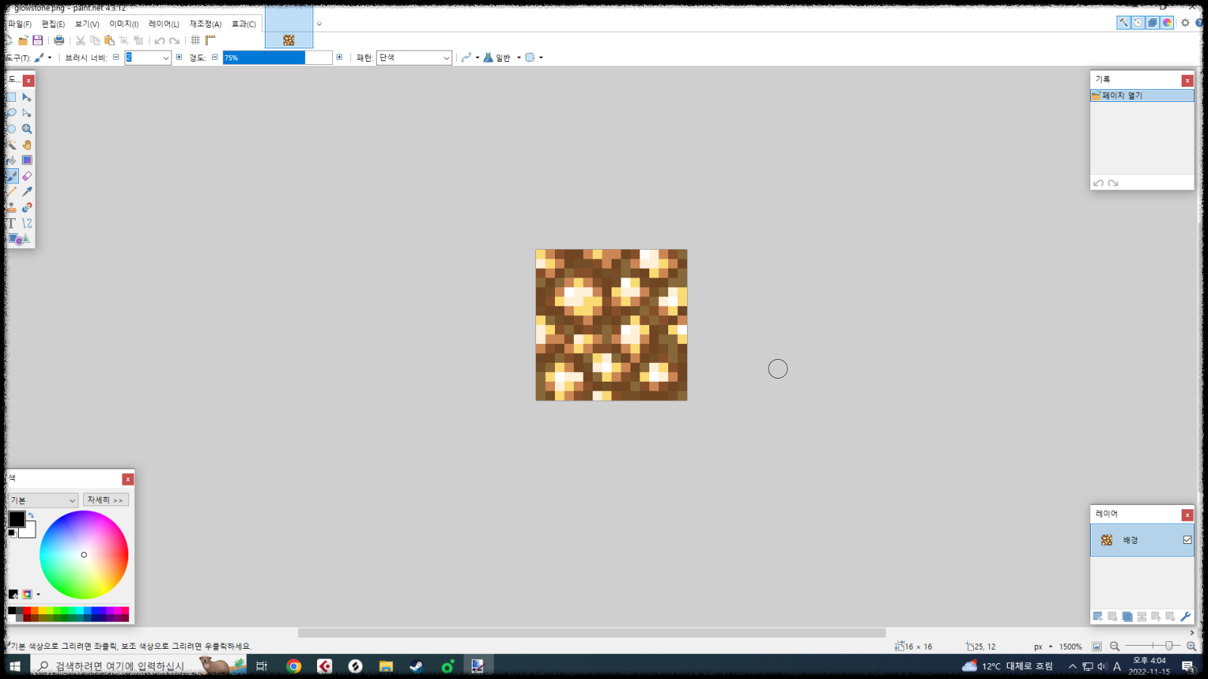The width and height of the screenshot is (1208, 679).
Task: Open the 레이어(L) menu
Action: [164, 24]
